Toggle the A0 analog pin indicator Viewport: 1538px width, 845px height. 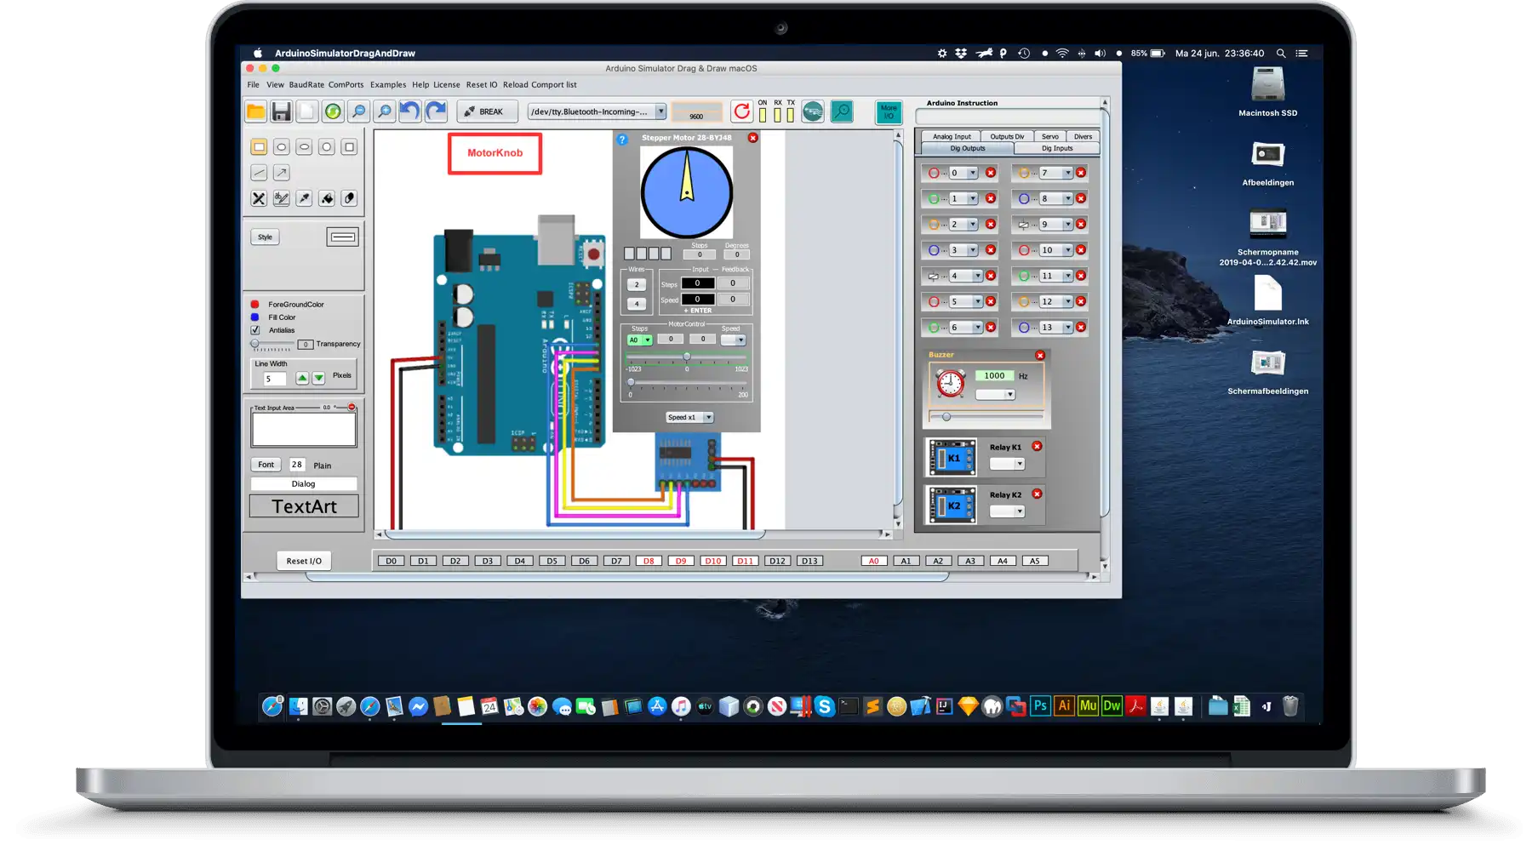click(x=873, y=561)
